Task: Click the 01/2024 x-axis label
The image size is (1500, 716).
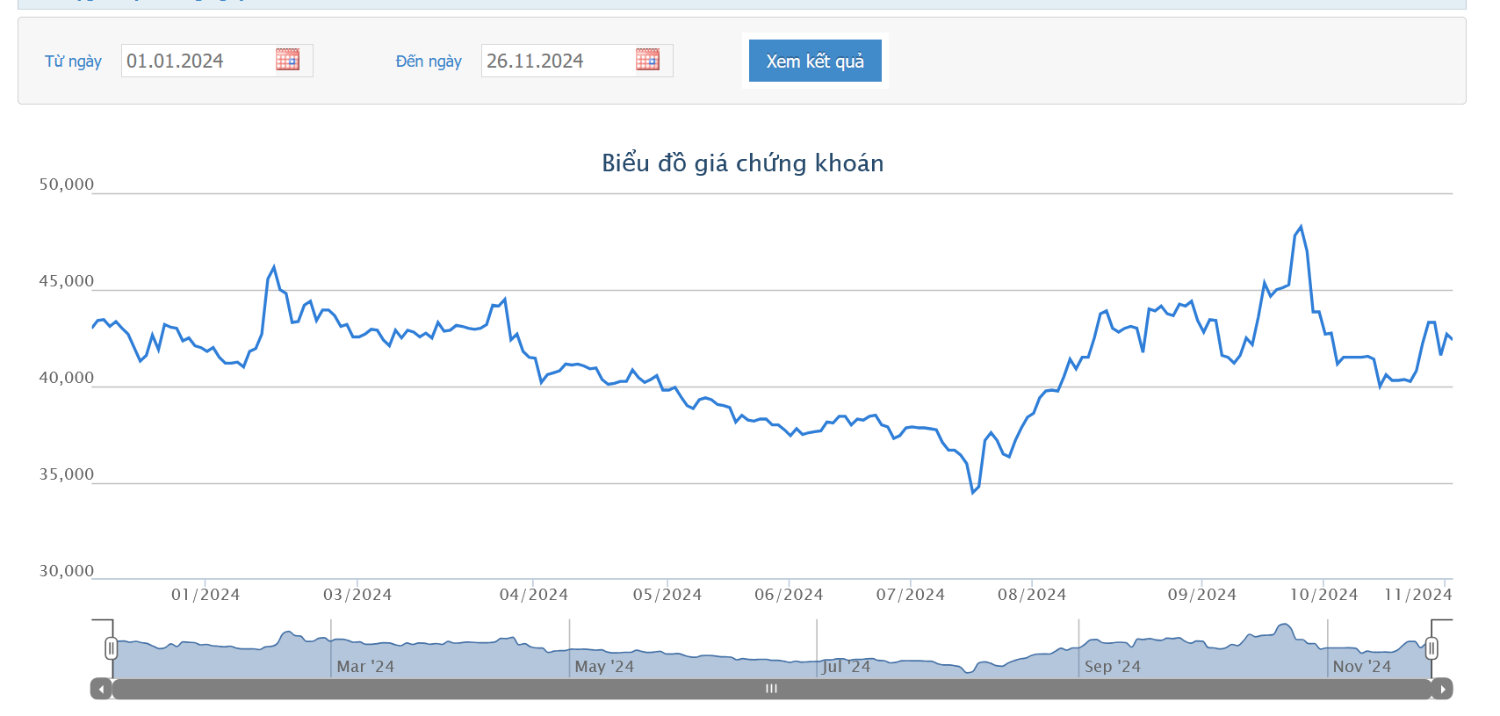Action: click(206, 595)
